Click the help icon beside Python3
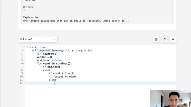 [21, 40]
